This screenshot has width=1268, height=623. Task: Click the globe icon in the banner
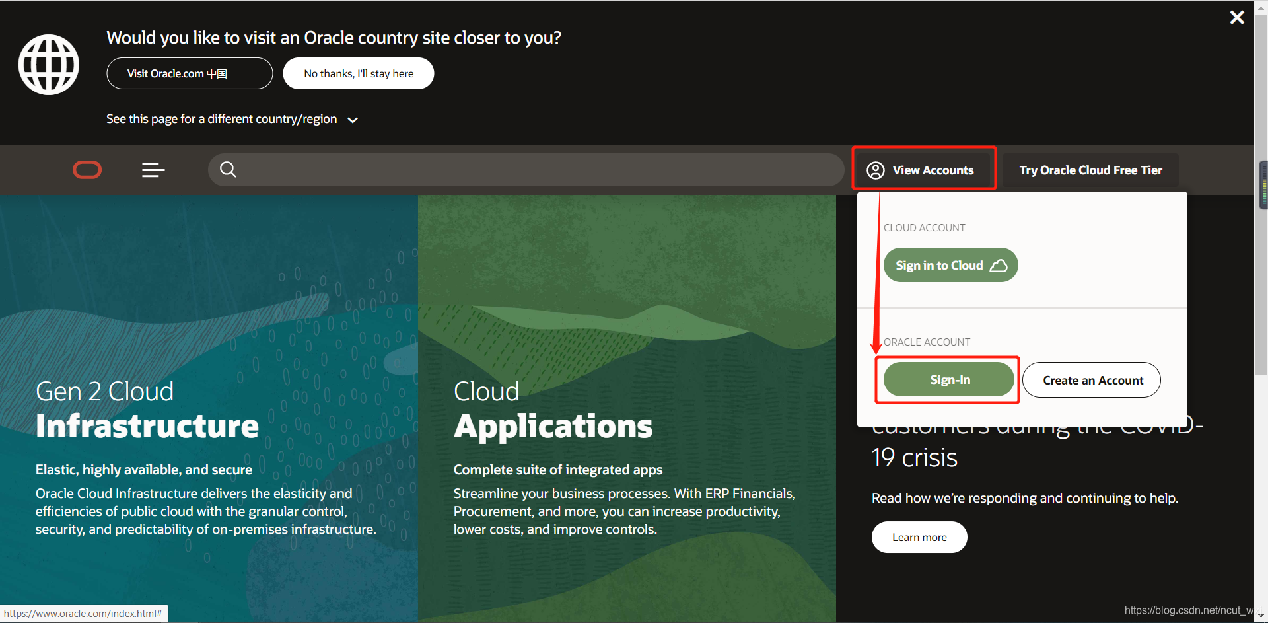coord(49,65)
